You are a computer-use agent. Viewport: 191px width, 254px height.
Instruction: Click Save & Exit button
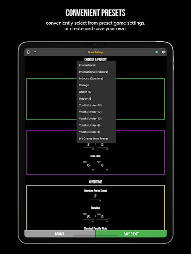[x=131, y=234]
